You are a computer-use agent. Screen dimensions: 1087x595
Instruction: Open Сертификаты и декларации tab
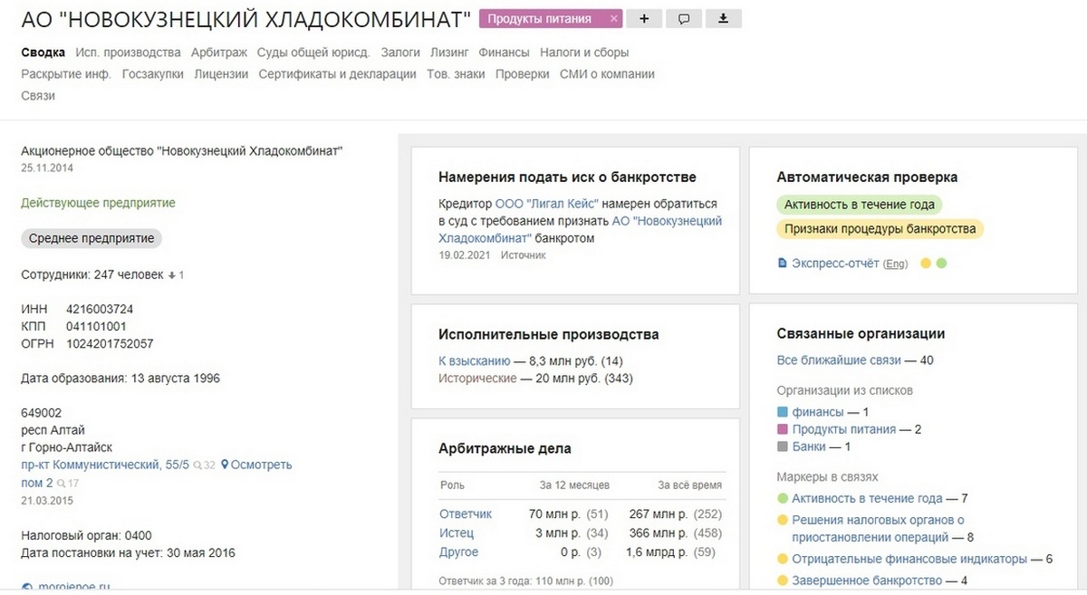337,74
